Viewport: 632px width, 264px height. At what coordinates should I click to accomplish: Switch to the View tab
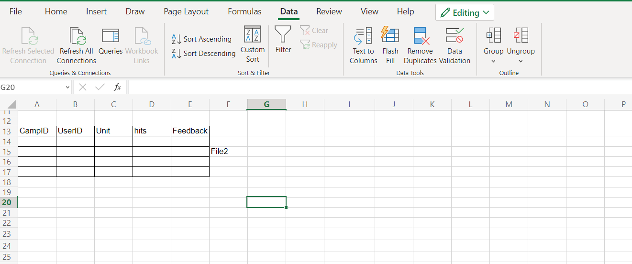click(369, 11)
